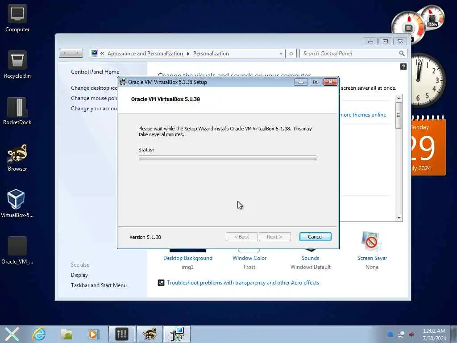Image resolution: width=457 pixels, height=343 pixels.
Task: Click the orange calendar gadget
Action: coord(428,146)
